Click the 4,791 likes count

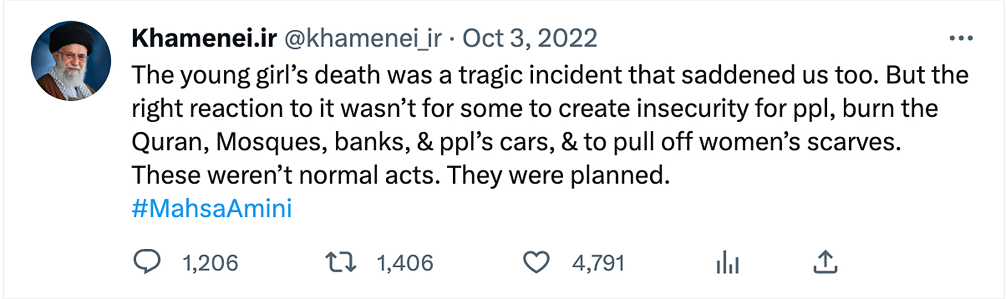(x=598, y=263)
